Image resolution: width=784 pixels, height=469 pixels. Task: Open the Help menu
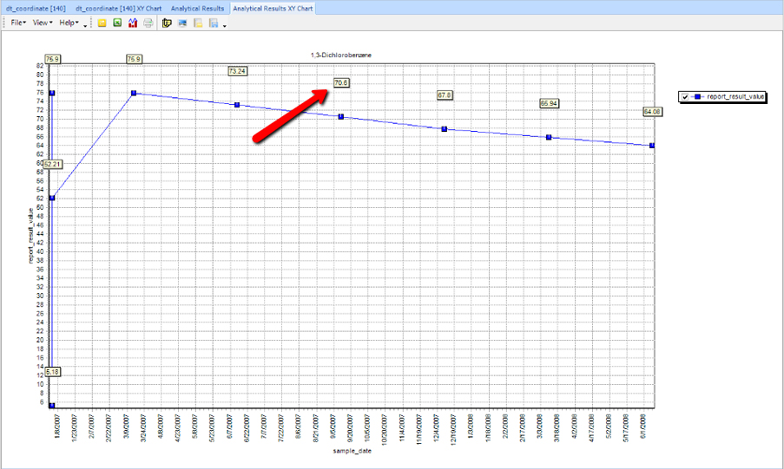(69, 23)
